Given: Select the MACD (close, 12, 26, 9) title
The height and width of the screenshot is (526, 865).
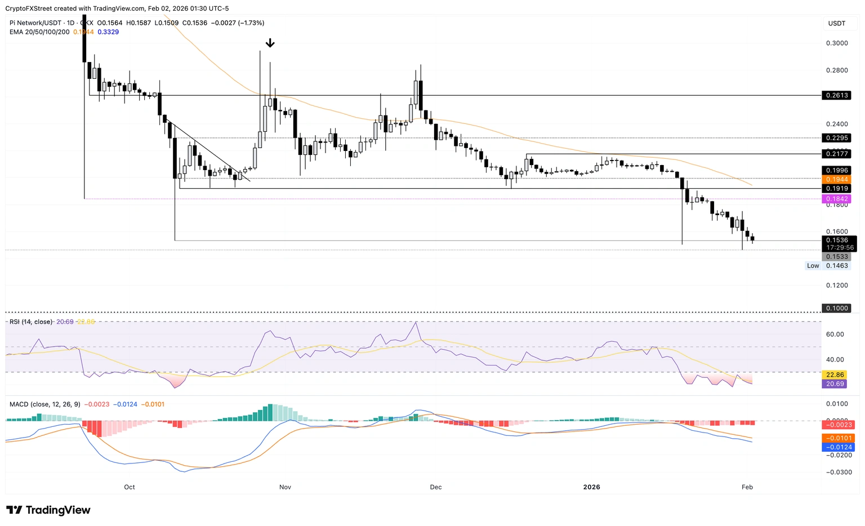Looking at the screenshot, I should click(x=45, y=404).
